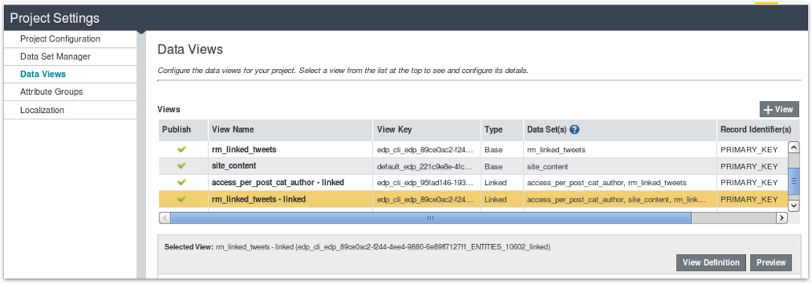Click data set cell 'access_per_post_cat_author, rm_linked_tweets'
The height and width of the screenshot is (284, 812).
[606, 183]
